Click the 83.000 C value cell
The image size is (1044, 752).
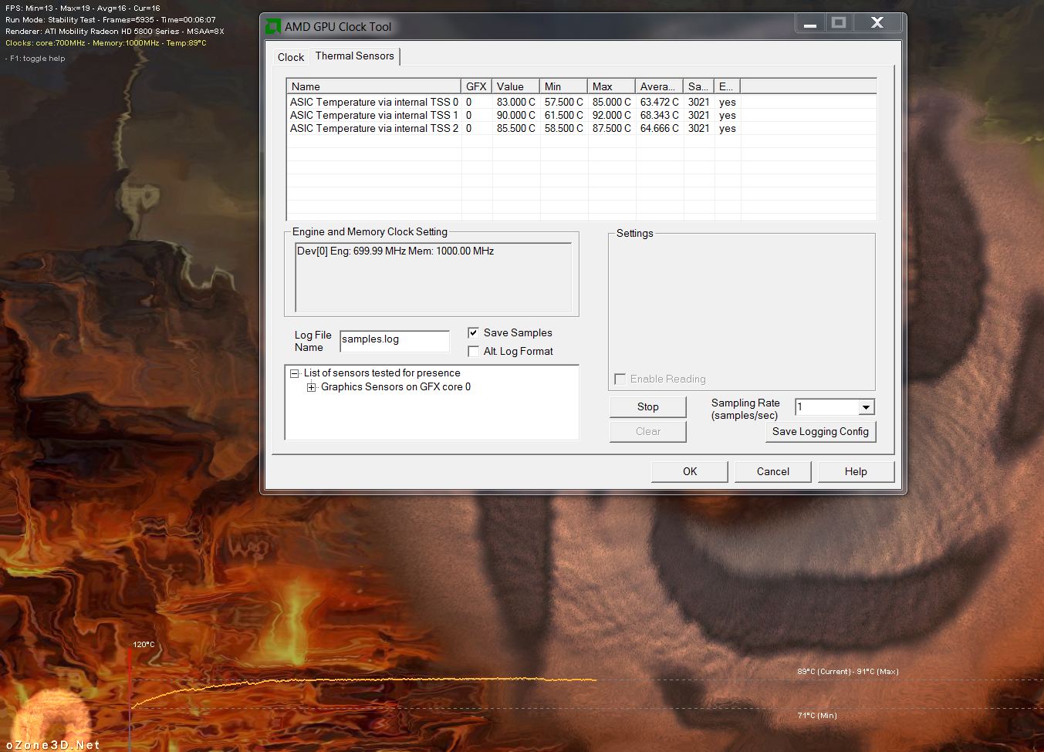pos(515,102)
